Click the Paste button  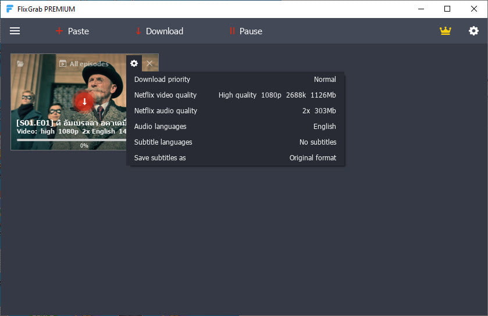click(x=72, y=31)
